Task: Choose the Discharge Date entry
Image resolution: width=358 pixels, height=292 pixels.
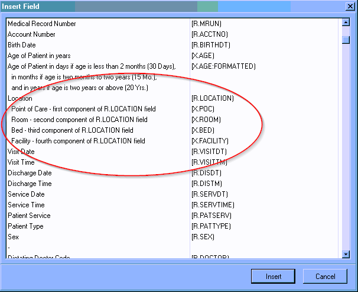Action: (30, 173)
